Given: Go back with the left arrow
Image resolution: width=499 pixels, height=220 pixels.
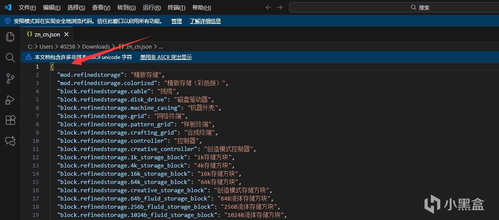Looking at the screenshot, I should 268,7.
